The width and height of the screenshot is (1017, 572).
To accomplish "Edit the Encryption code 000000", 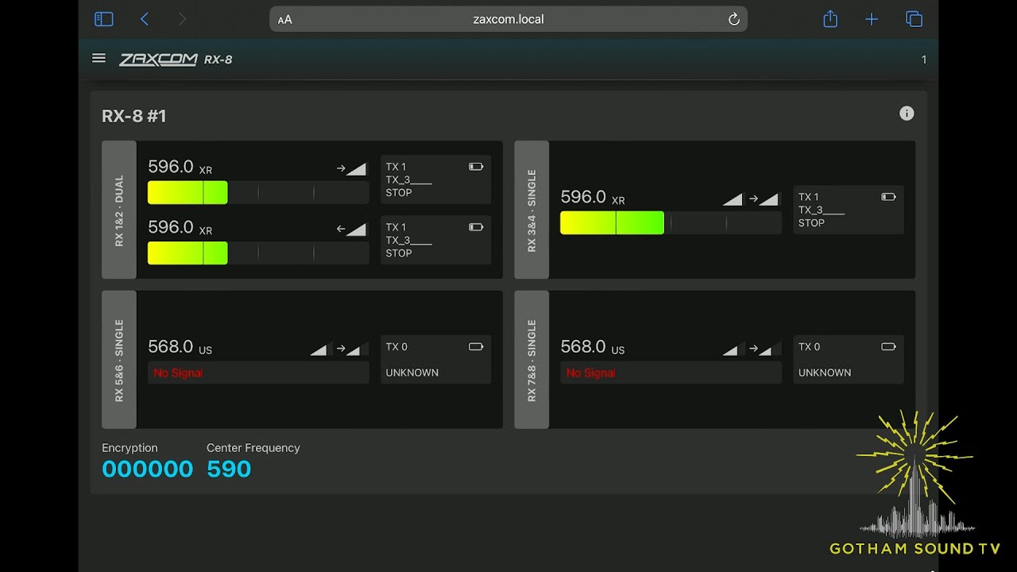I will [x=148, y=469].
